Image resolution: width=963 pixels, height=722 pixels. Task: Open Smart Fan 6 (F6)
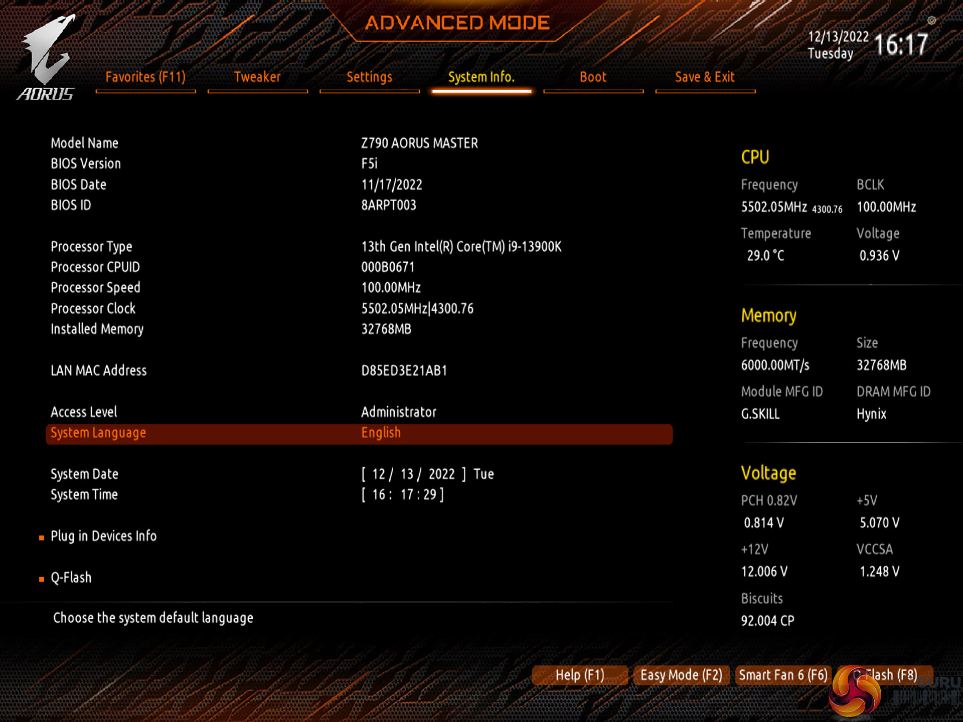[x=783, y=675]
